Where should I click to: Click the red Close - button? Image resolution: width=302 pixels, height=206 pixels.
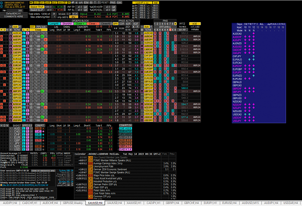coord(93,24)
